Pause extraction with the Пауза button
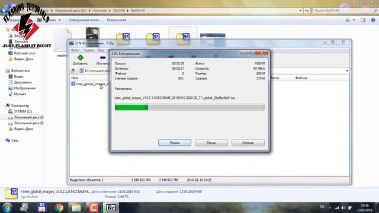The width and height of the screenshot is (379, 213). click(211, 143)
